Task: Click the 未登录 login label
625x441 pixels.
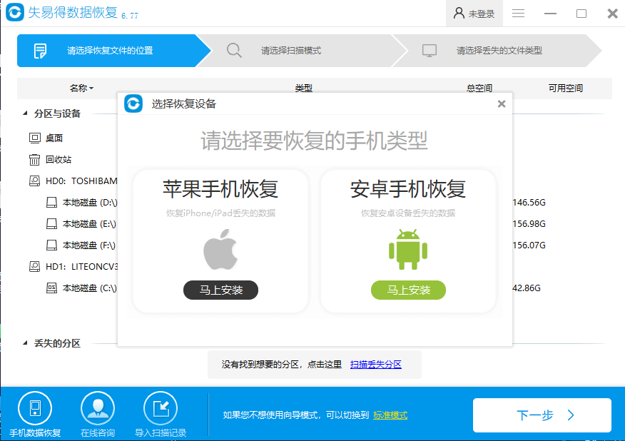Action: (x=482, y=14)
